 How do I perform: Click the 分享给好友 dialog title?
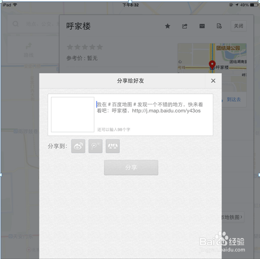pyautogui.click(x=130, y=81)
